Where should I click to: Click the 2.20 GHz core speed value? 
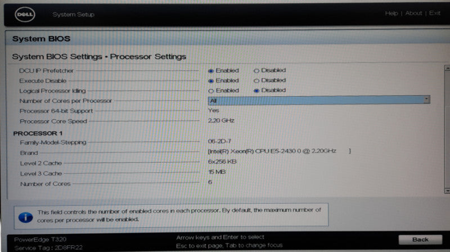click(221, 120)
